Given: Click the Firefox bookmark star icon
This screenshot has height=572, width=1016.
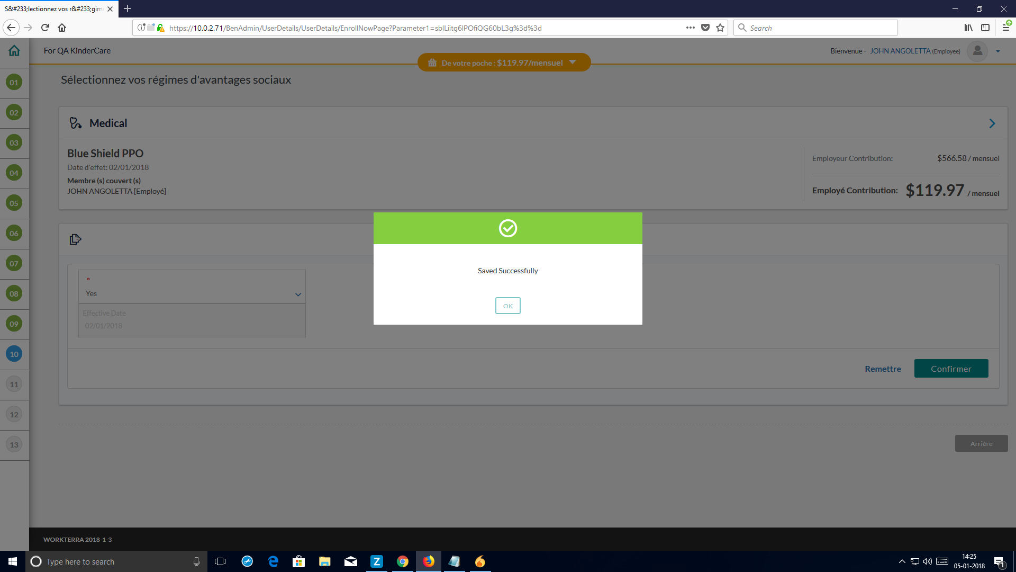Looking at the screenshot, I should coord(720,28).
